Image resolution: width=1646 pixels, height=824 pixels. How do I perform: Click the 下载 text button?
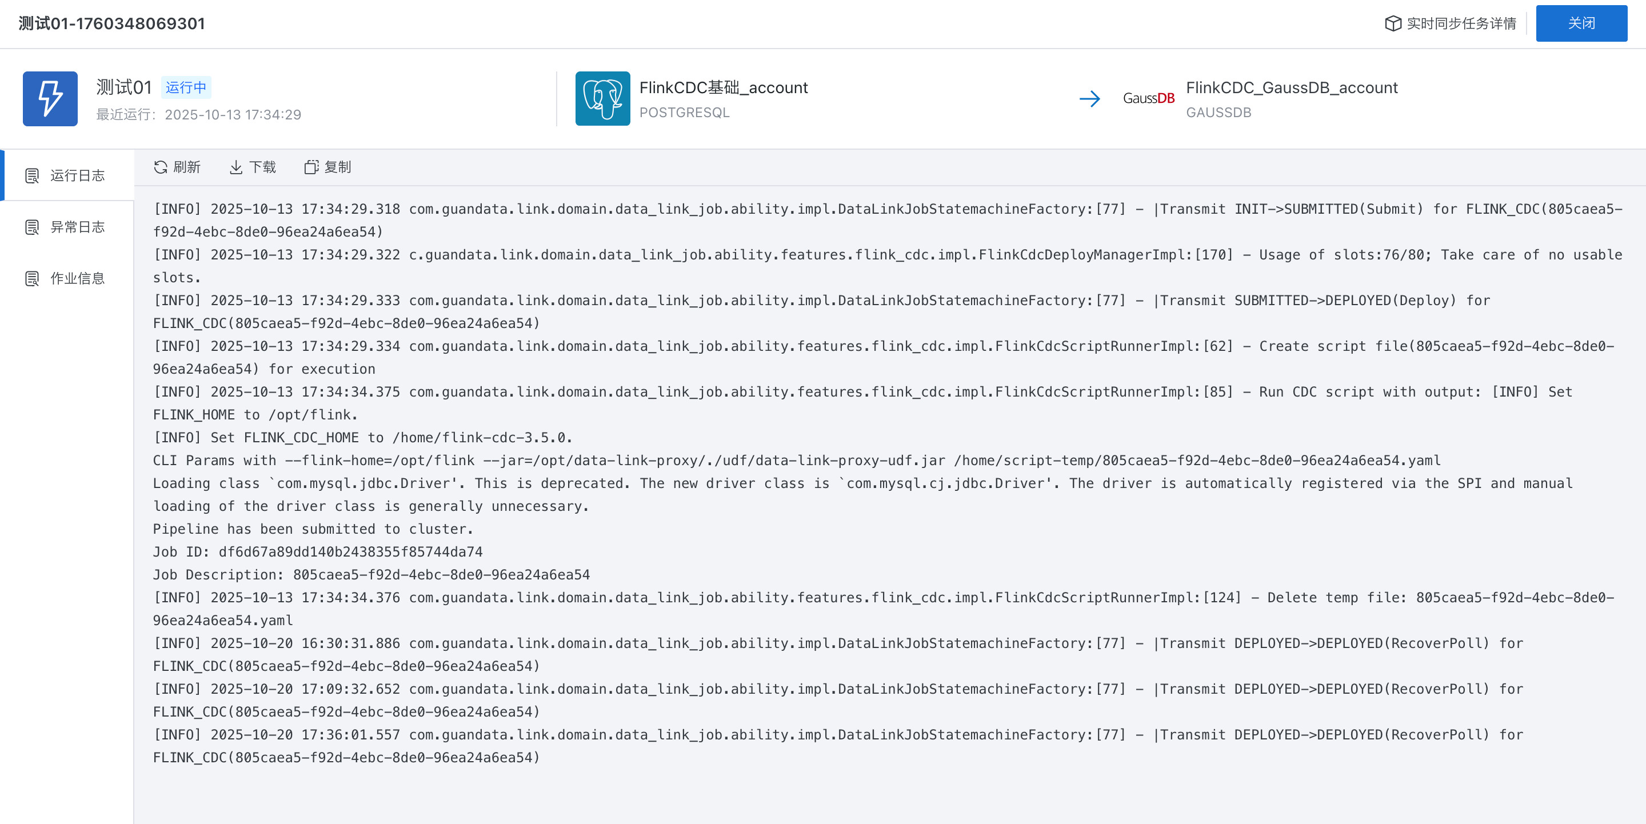(x=262, y=167)
